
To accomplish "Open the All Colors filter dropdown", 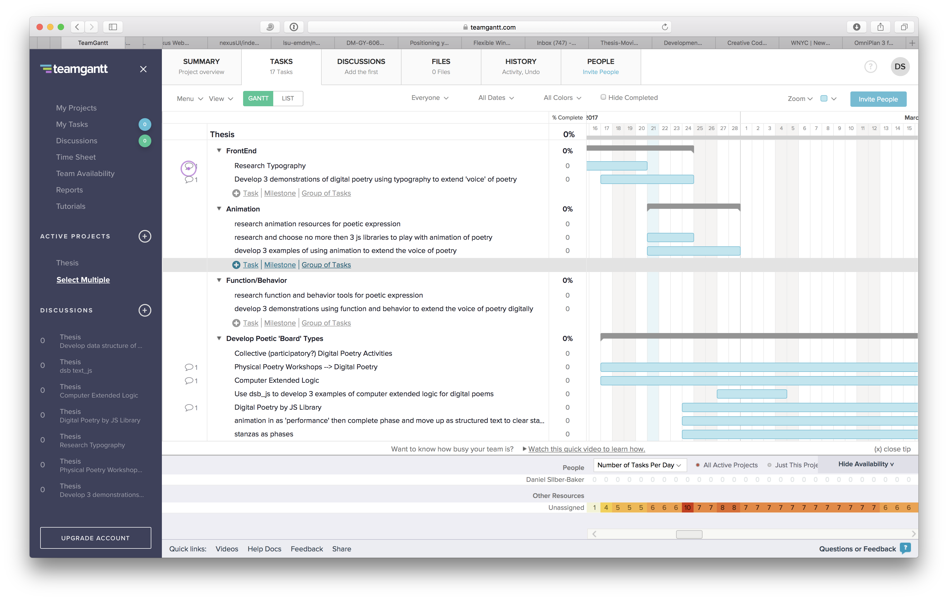I will pyautogui.click(x=562, y=98).
